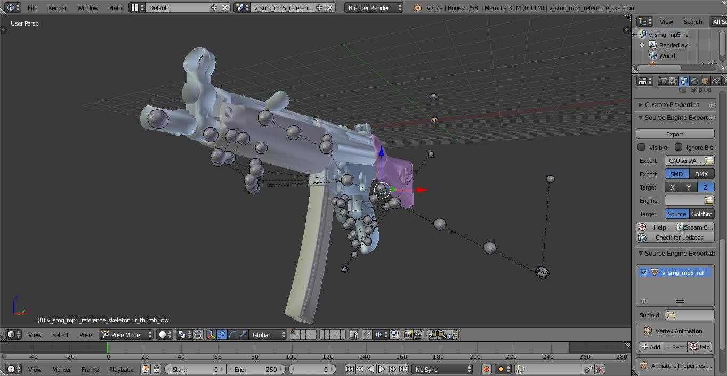Click Check for updates button
The width and height of the screenshot is (727, 376).
(x=675, y=237)
